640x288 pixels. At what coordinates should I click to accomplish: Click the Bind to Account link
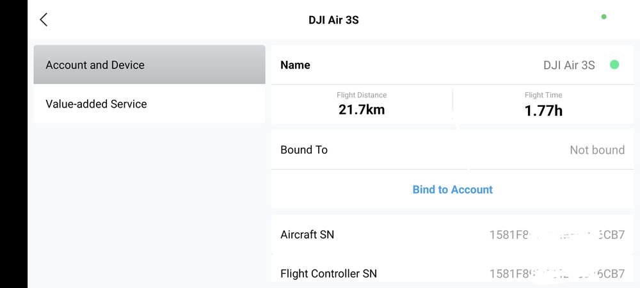(x=452, y=189)
